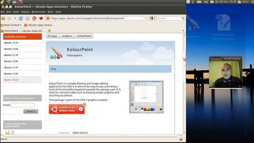The height and width of the screenshot is (143, 254).
Task: Click the page vertical scrollbar up arrow
Action: click(184, 35)
